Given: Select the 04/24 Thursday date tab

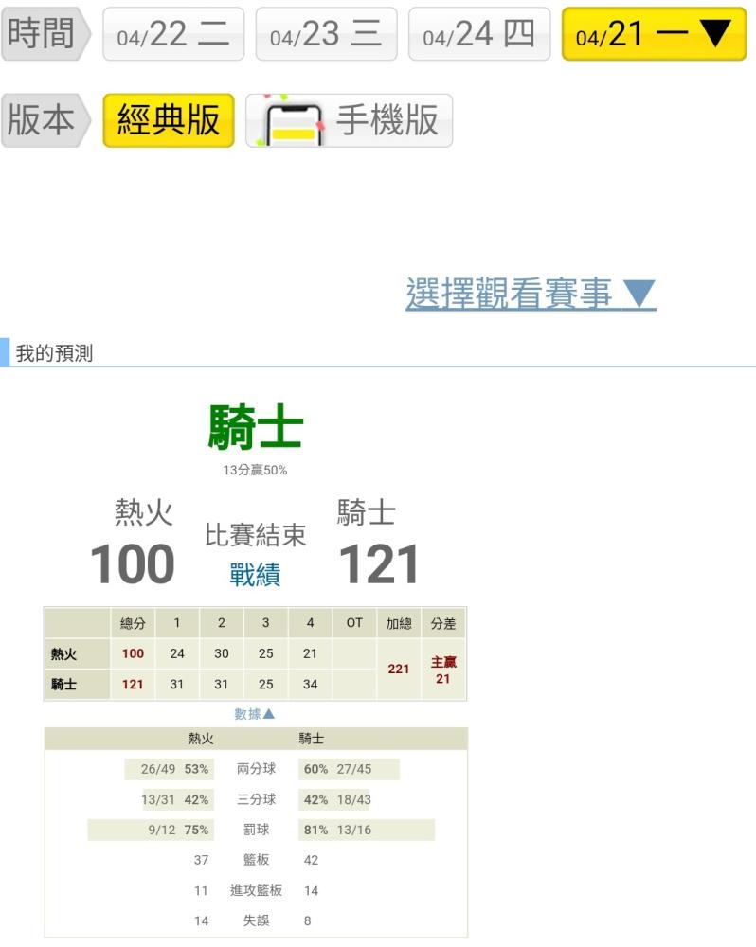Looking at the screenshot, I should pyautogui.click(x=479, y=34).
